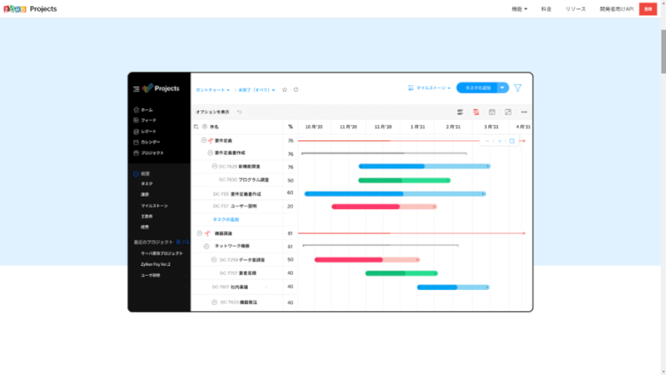Select タスク in the sidebar submenu
666x375 pixels.
(x=147, y=184)
